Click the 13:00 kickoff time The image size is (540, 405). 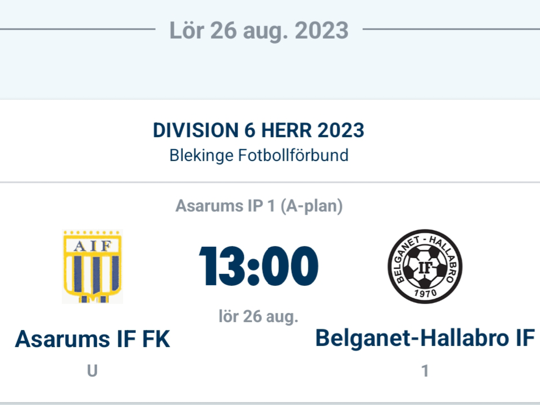(258, 267)
